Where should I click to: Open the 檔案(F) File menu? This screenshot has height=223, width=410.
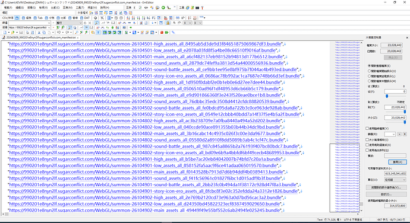[x=8, y=8]
